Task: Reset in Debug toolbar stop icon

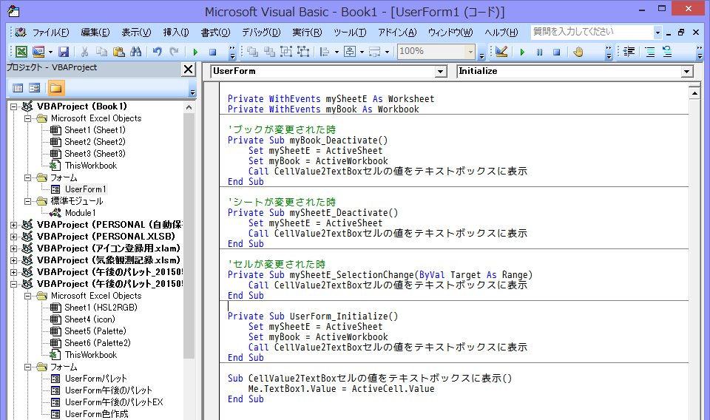Action: [x=556, y=52]
